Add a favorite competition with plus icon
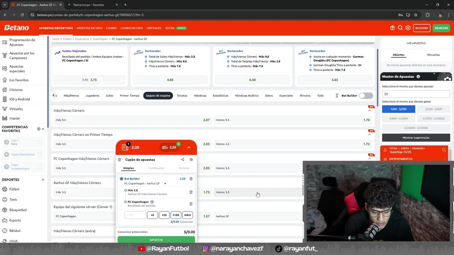 (39, 129)
